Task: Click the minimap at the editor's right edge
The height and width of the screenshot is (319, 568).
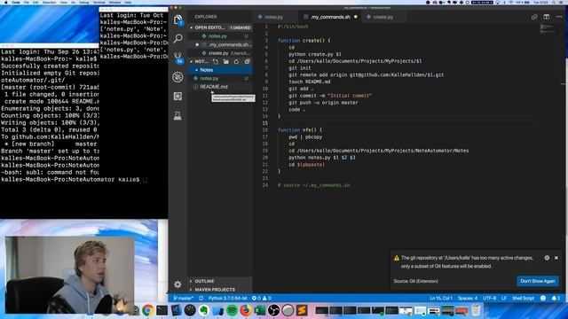Action: (x=547, y=29)
